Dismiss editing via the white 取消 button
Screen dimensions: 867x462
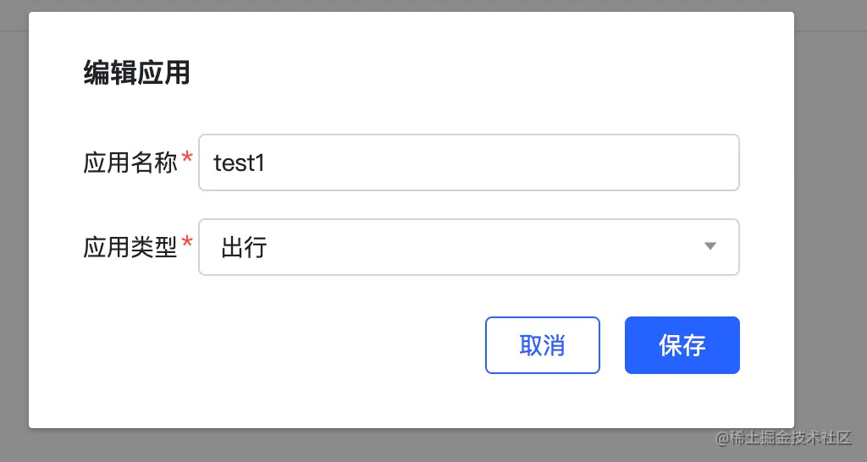pyautogui.click(x=542, y=345)
